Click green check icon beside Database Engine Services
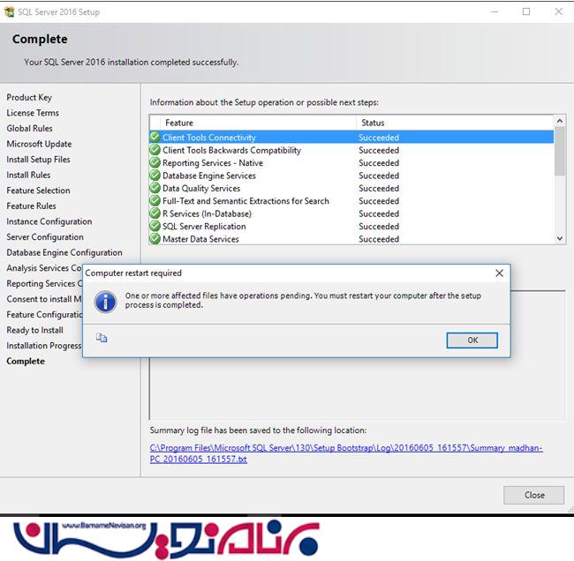 pos(155,176)
